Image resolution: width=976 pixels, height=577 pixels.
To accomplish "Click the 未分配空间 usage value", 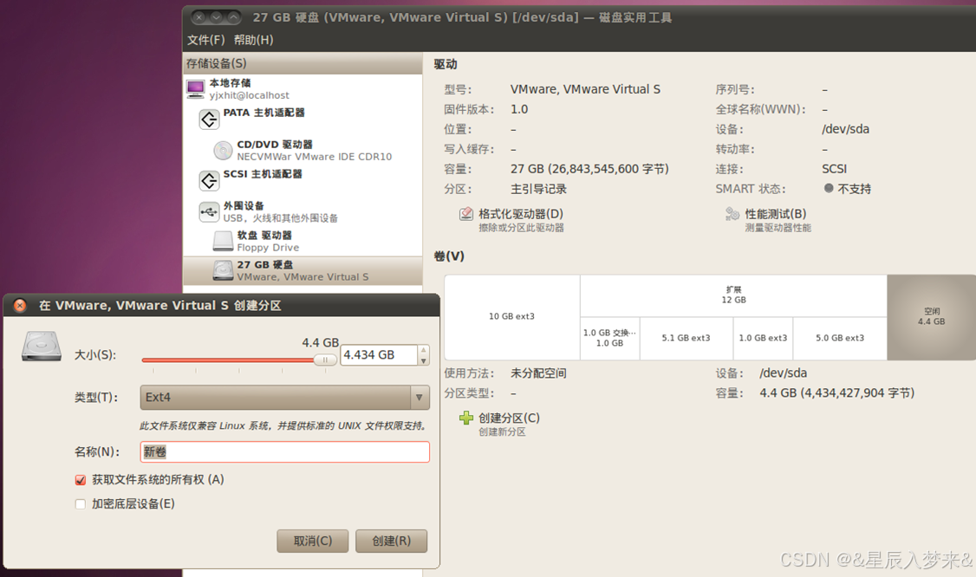I will 538,373.
